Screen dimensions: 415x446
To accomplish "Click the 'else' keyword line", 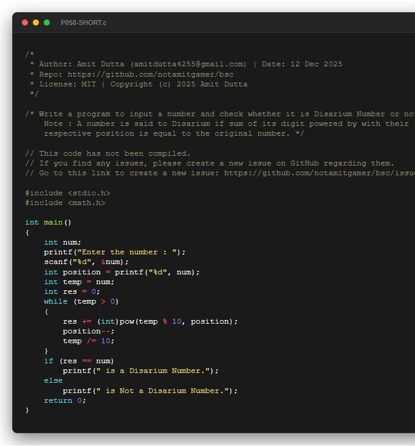I will pos(53,380).
